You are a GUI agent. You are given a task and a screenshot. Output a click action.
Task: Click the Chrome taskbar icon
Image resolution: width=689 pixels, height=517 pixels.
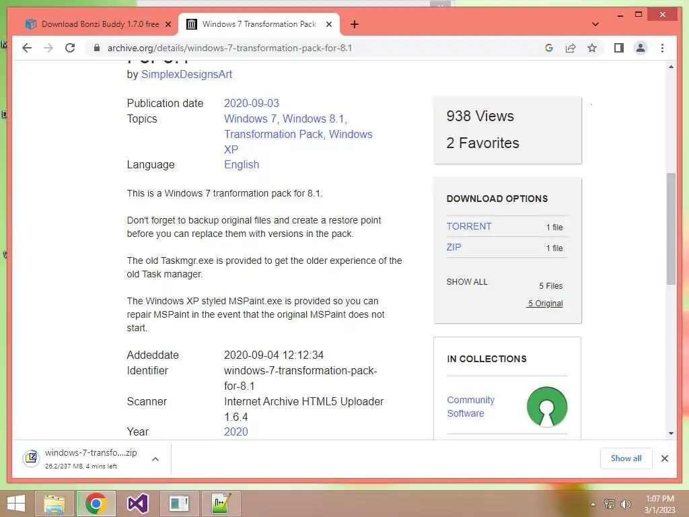(96, 504)
